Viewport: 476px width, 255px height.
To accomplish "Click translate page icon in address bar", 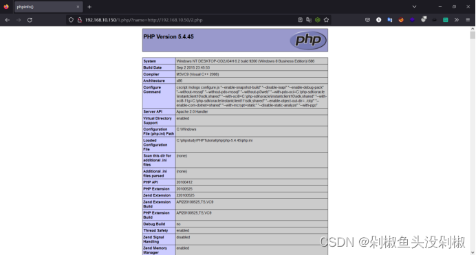I will [x=309, y=20].
